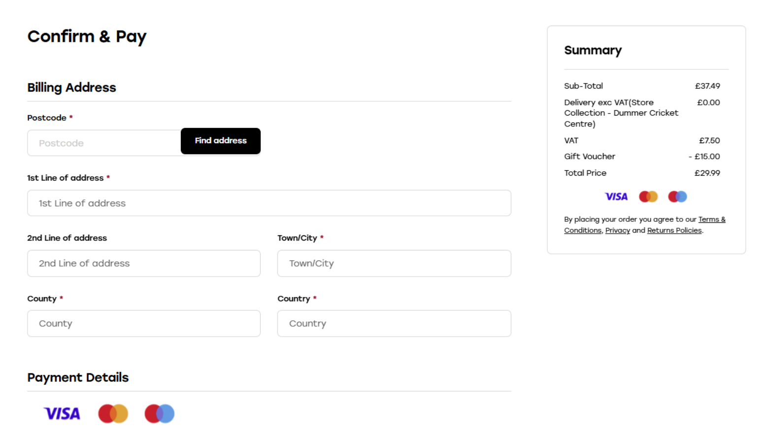Select the Country input field
This screenshot has height=432, width=770.
[x=394, y=323]
